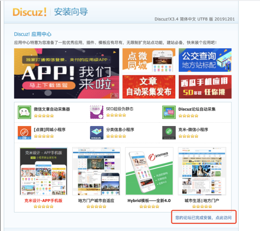
Task: Click the SEO超级伪静态 purple stamp icon
Action: click(x=97, y=112)
